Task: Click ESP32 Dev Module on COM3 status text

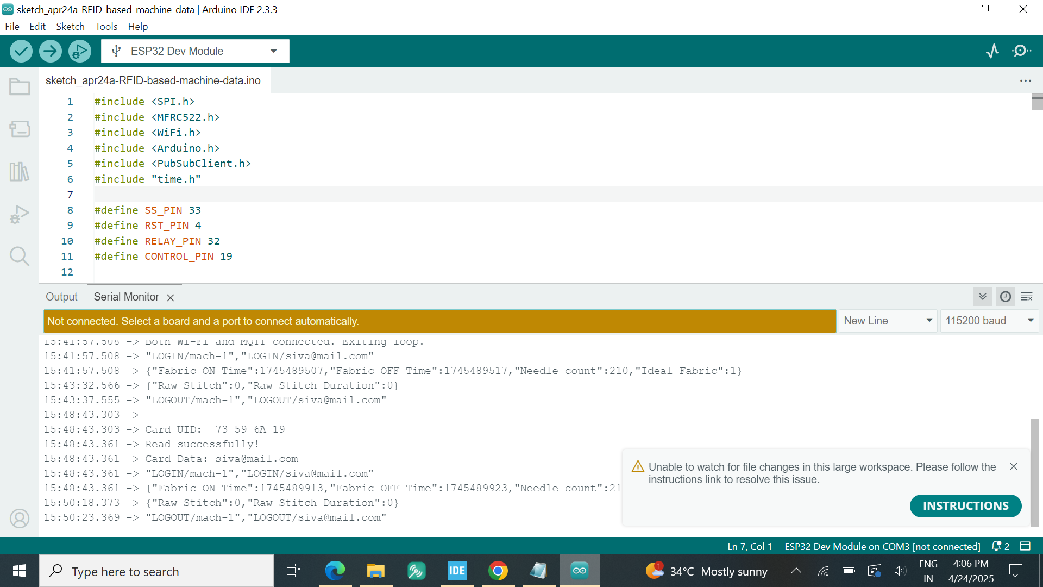Action: point(882,547)
